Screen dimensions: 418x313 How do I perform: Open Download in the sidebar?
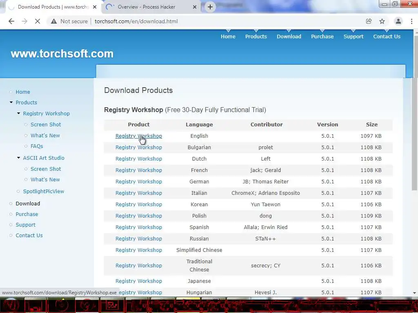point(28,204)
